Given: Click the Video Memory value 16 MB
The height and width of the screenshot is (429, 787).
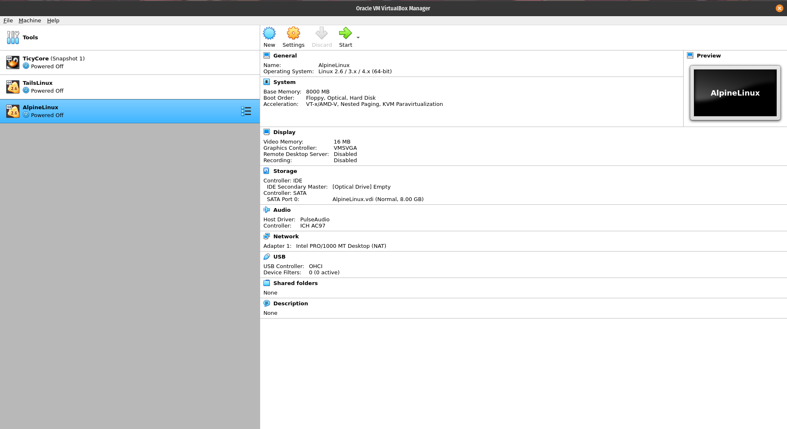Looking at the screenshot, I should click(342, 141).
